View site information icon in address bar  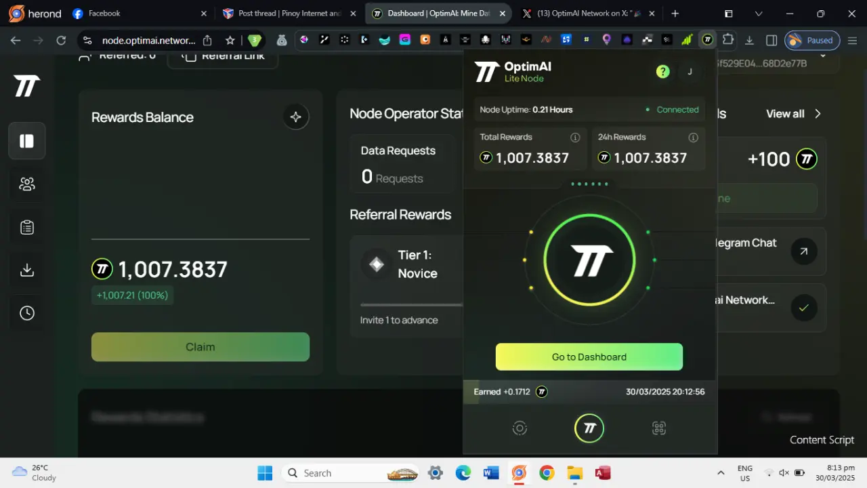click(x=87, y=40)
